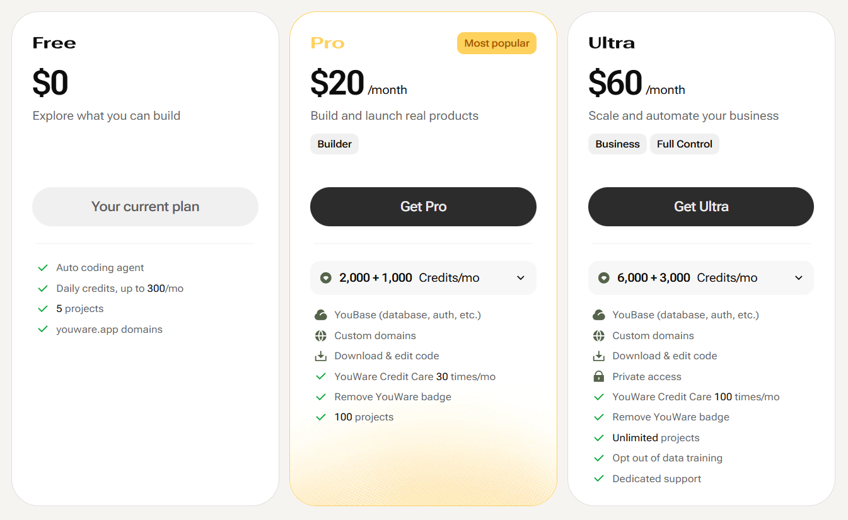Click the Download & edit code icon in Pro

(x=321, y=356)
